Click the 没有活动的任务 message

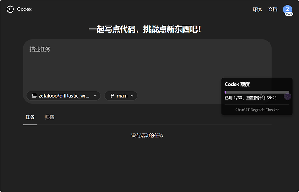pyautogui.click(x=147, y=136)
